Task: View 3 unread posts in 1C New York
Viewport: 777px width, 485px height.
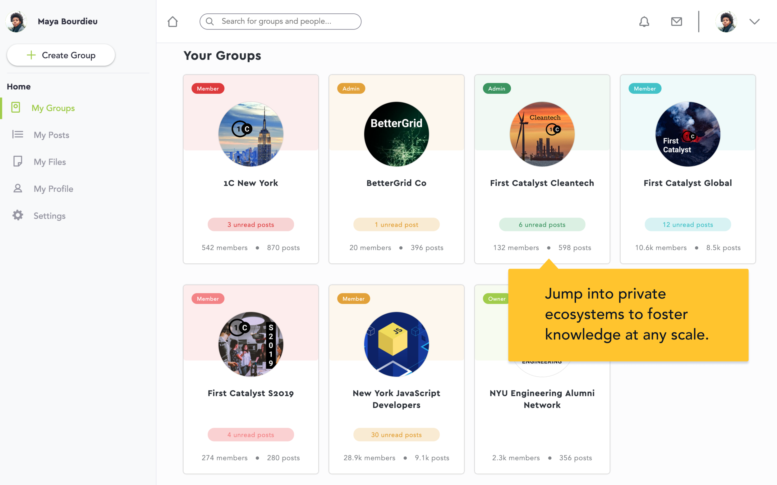Action: point(251,225)
